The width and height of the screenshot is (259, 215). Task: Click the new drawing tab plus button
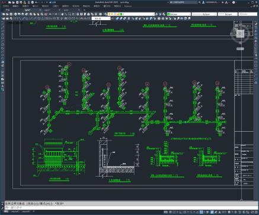coord(84,9)
